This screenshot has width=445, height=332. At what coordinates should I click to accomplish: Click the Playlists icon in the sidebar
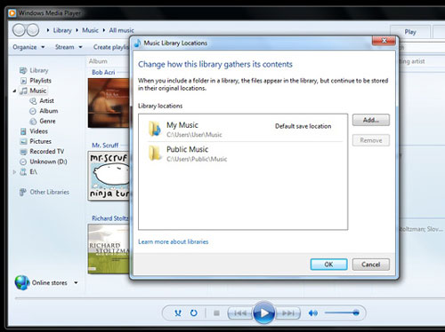pos(23,81)
